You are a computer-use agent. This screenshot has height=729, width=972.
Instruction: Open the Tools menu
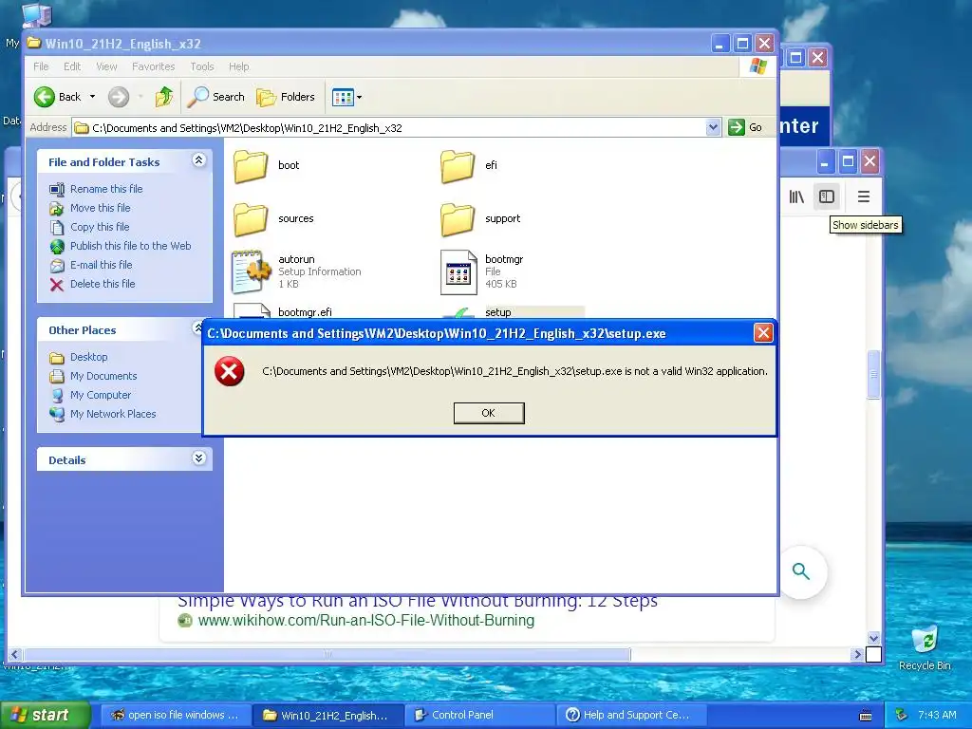click(202, 66)
